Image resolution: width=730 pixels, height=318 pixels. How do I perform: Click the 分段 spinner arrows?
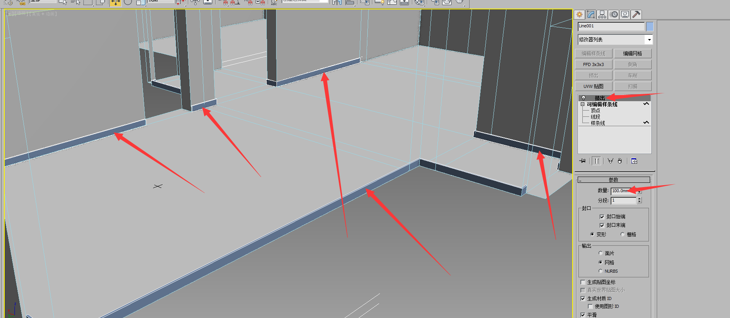pyautogui.click(x=640, y=200)
